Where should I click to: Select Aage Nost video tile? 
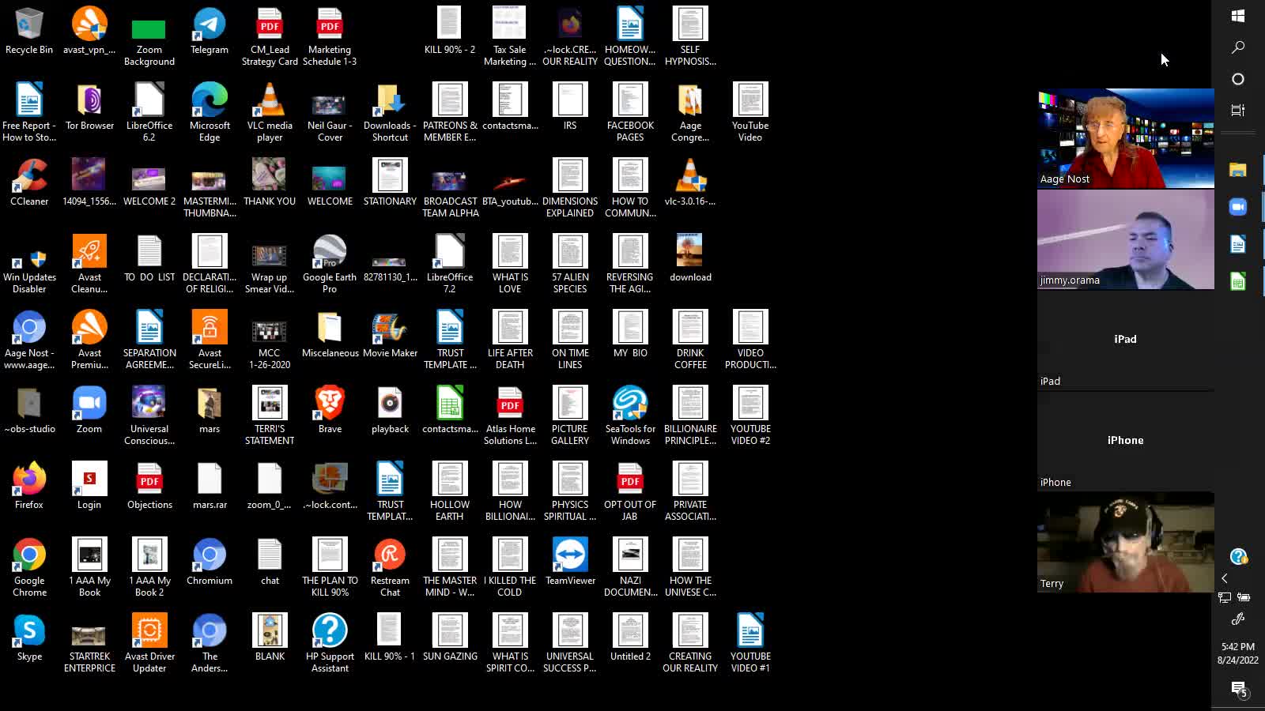pos(1126,138)
